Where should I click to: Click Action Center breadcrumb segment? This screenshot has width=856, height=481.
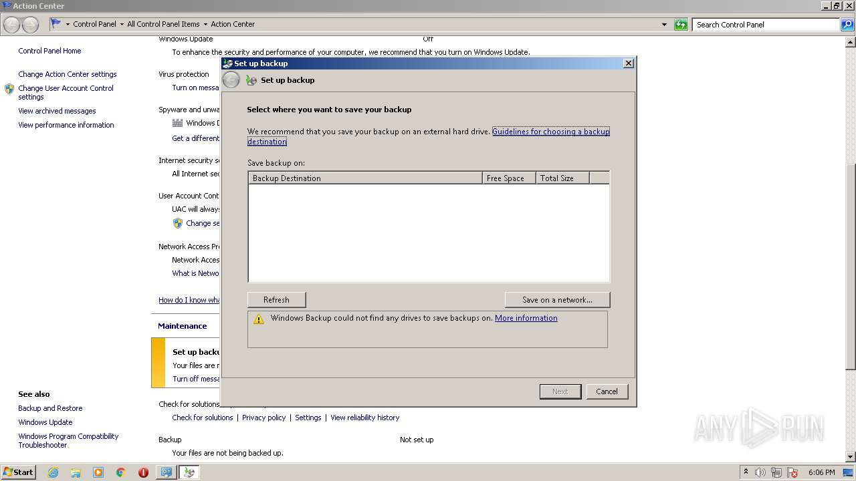(x=233, y=24)
